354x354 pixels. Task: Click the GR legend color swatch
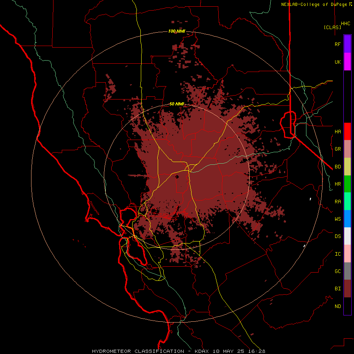click(x=347, y=149)
